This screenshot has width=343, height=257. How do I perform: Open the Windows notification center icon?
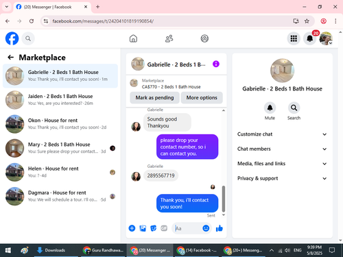click(x=332, y=250)
